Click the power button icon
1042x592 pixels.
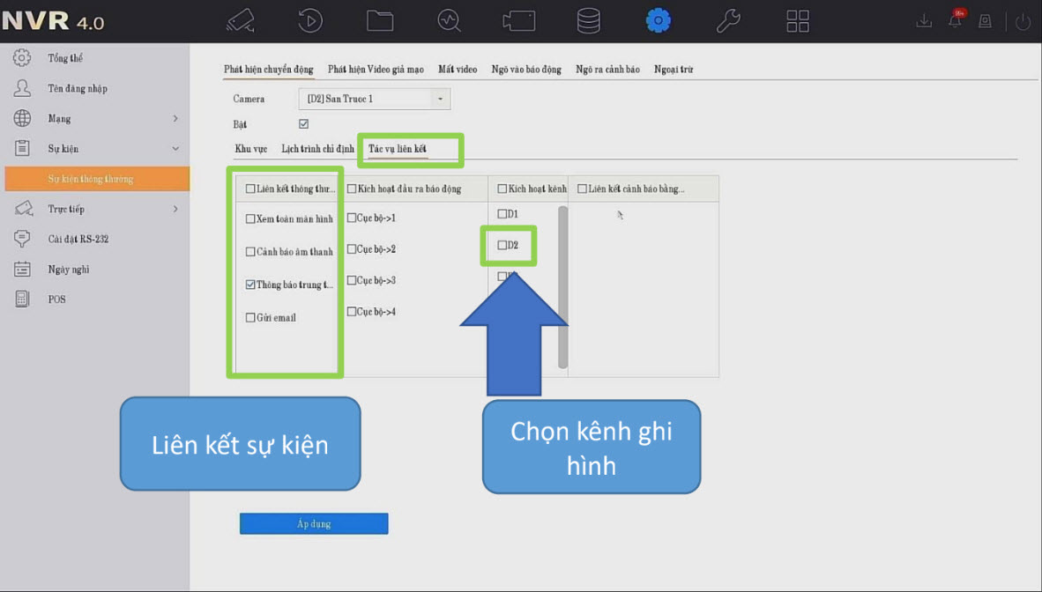click(x=1023, y=21)
